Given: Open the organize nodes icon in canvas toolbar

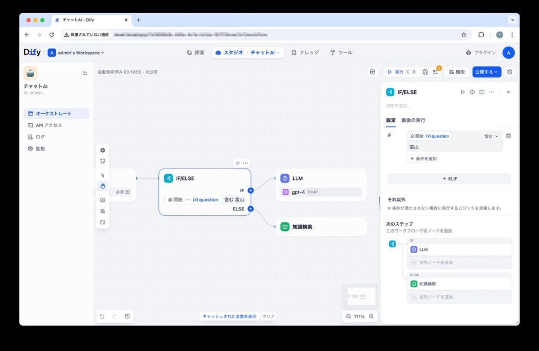Looking at the screenshot, I should coord(103,210).
